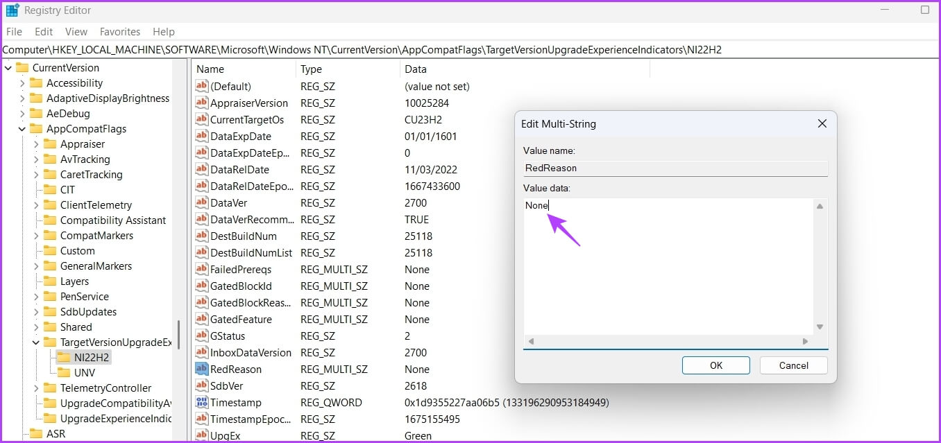Click the value data scroll right arrow
Screen dimensions: 941x443
(805, 342)
